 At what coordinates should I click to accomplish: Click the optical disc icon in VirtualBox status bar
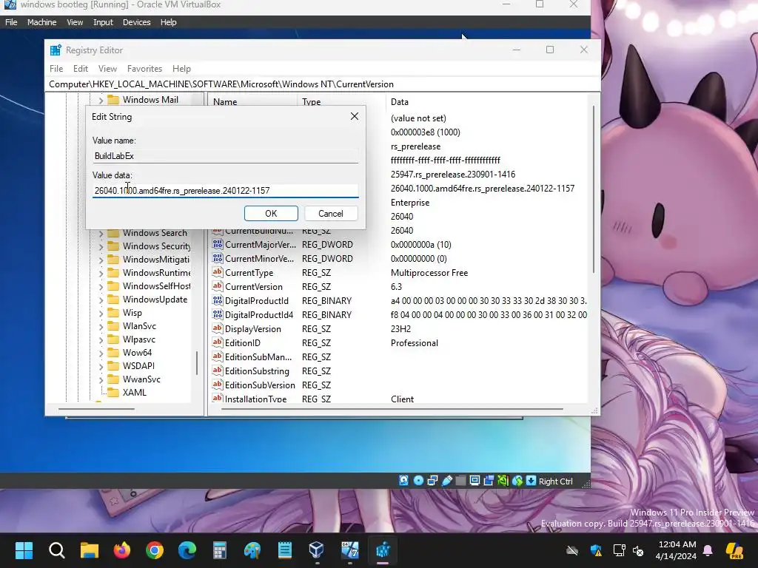click(419, 481)
